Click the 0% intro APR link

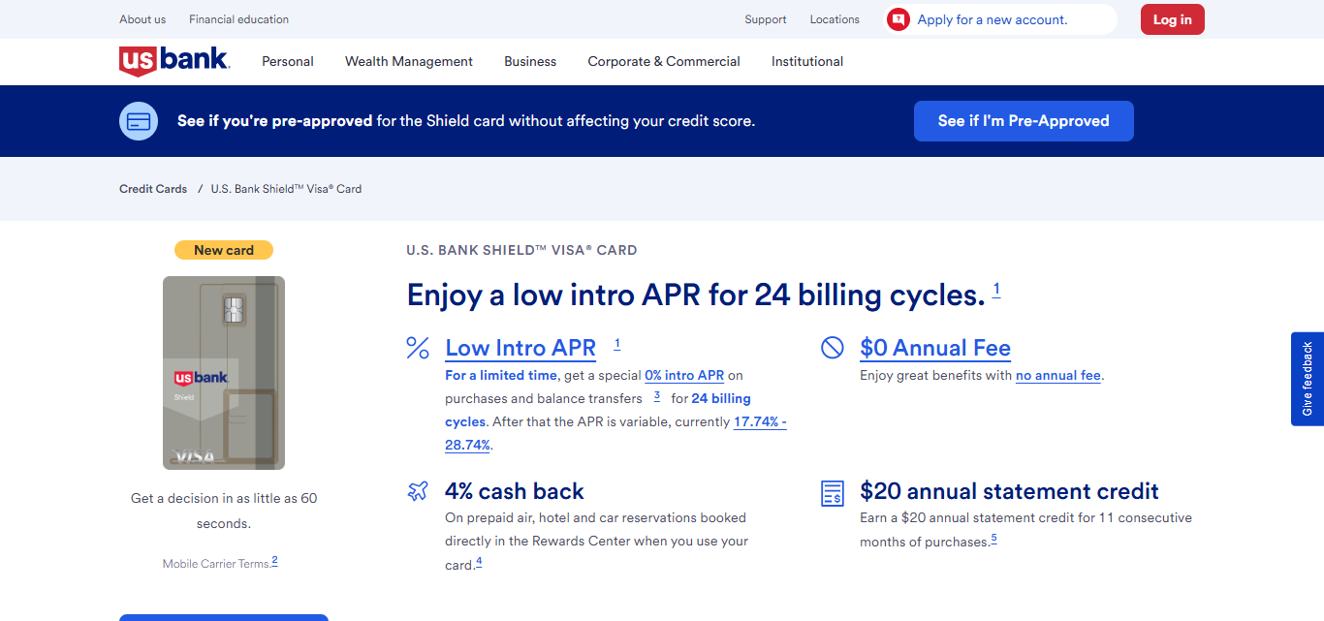(684, 375)
